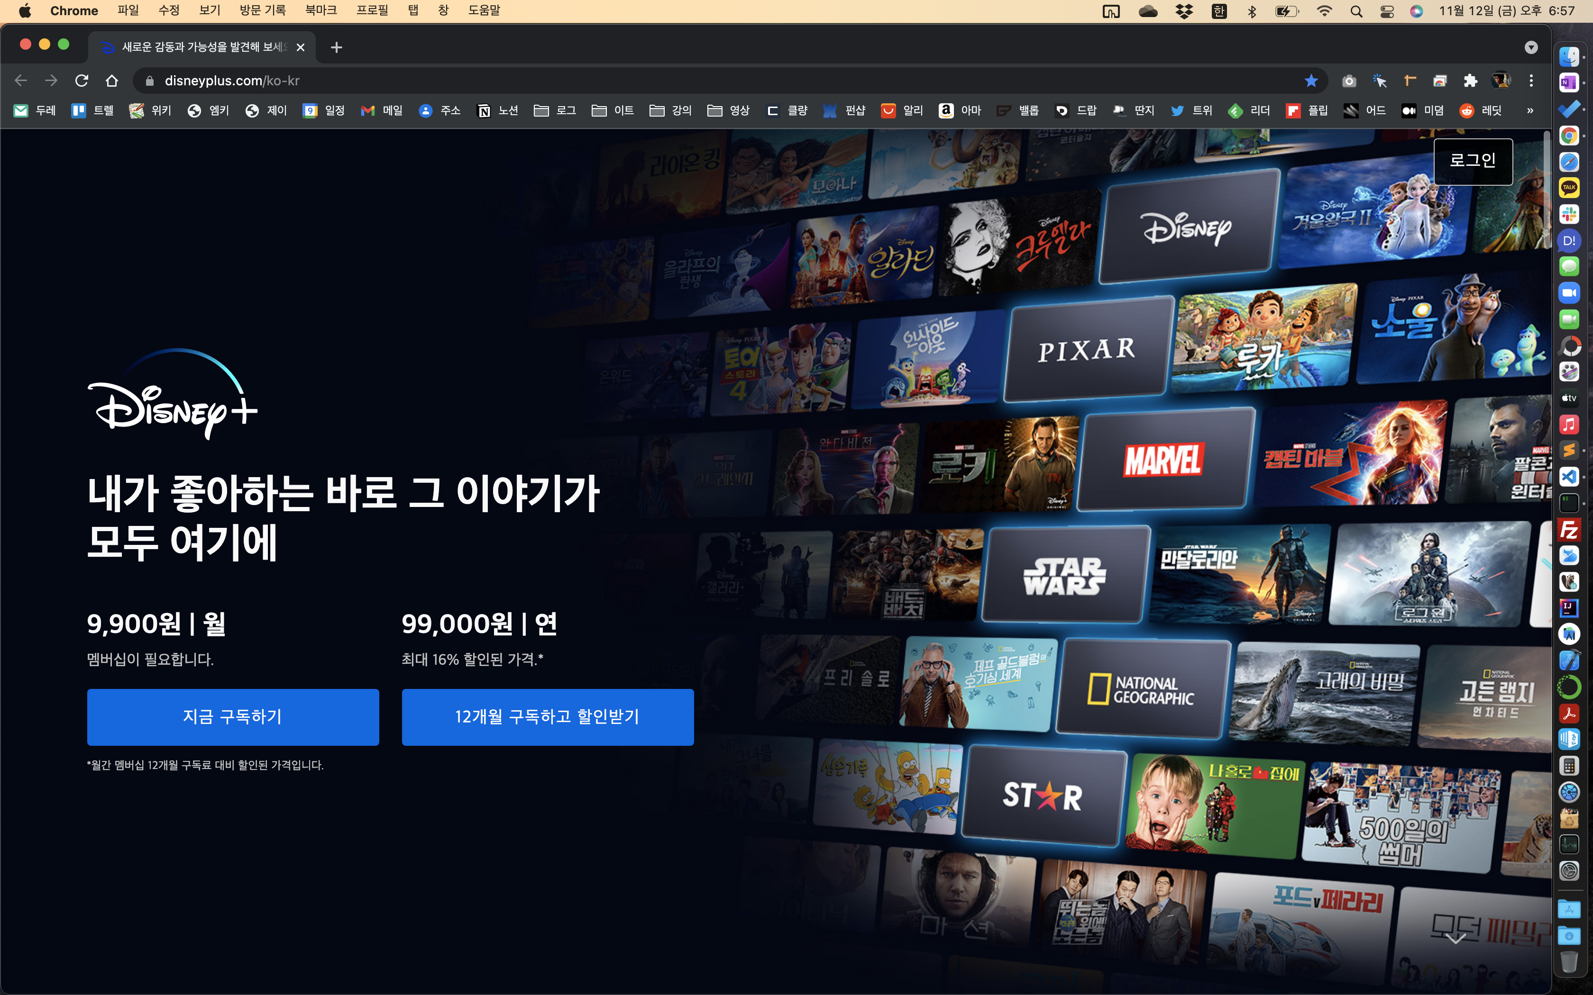Click the 로그인 button

[x=1473, y=161]
